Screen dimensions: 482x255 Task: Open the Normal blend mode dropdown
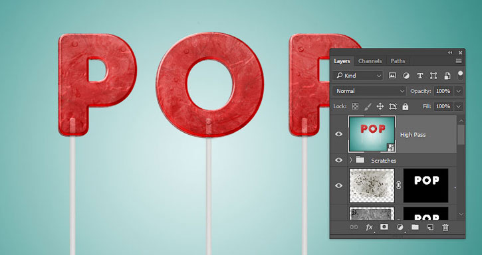pos(369,91)
